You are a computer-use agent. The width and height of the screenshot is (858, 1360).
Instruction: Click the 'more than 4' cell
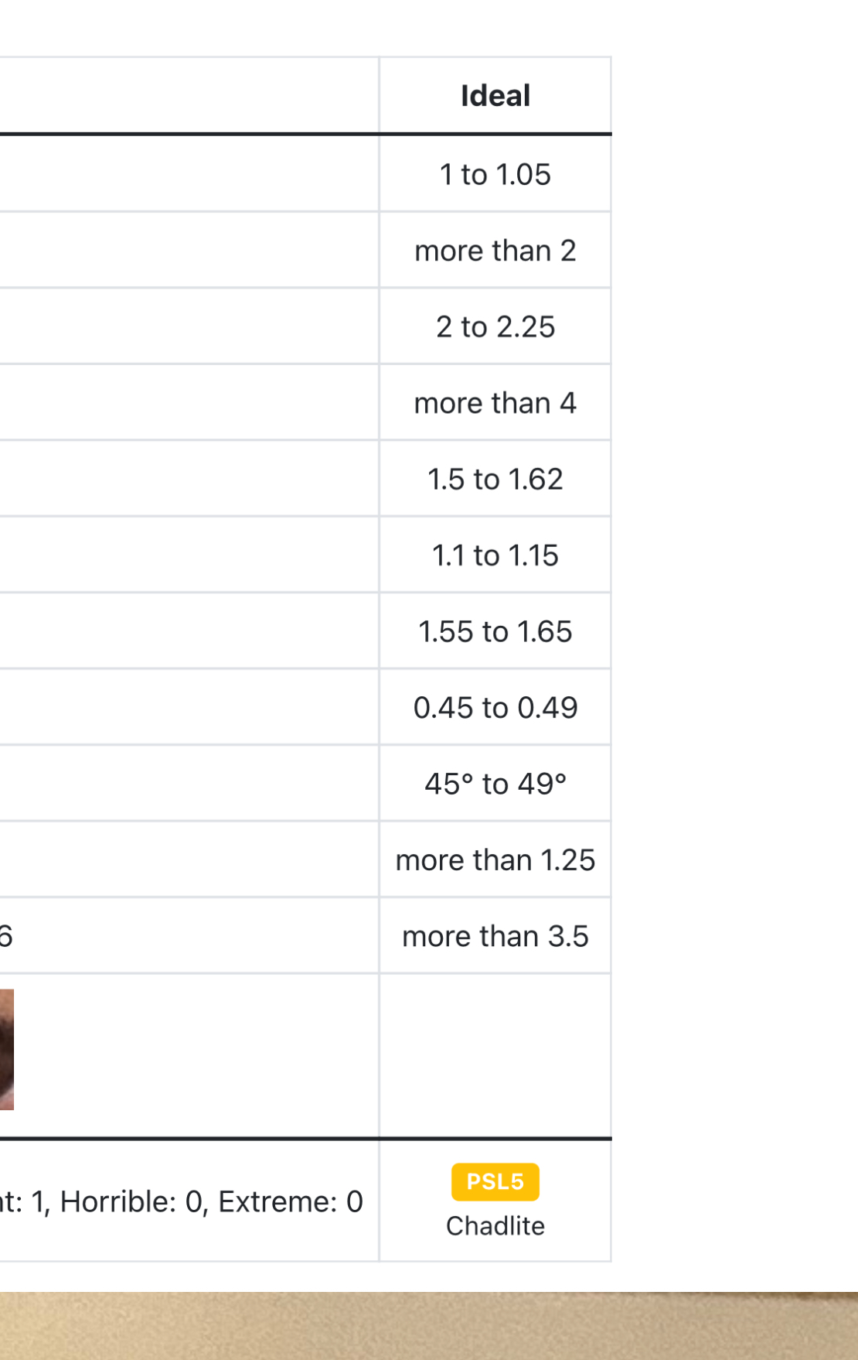pos(495,403)
